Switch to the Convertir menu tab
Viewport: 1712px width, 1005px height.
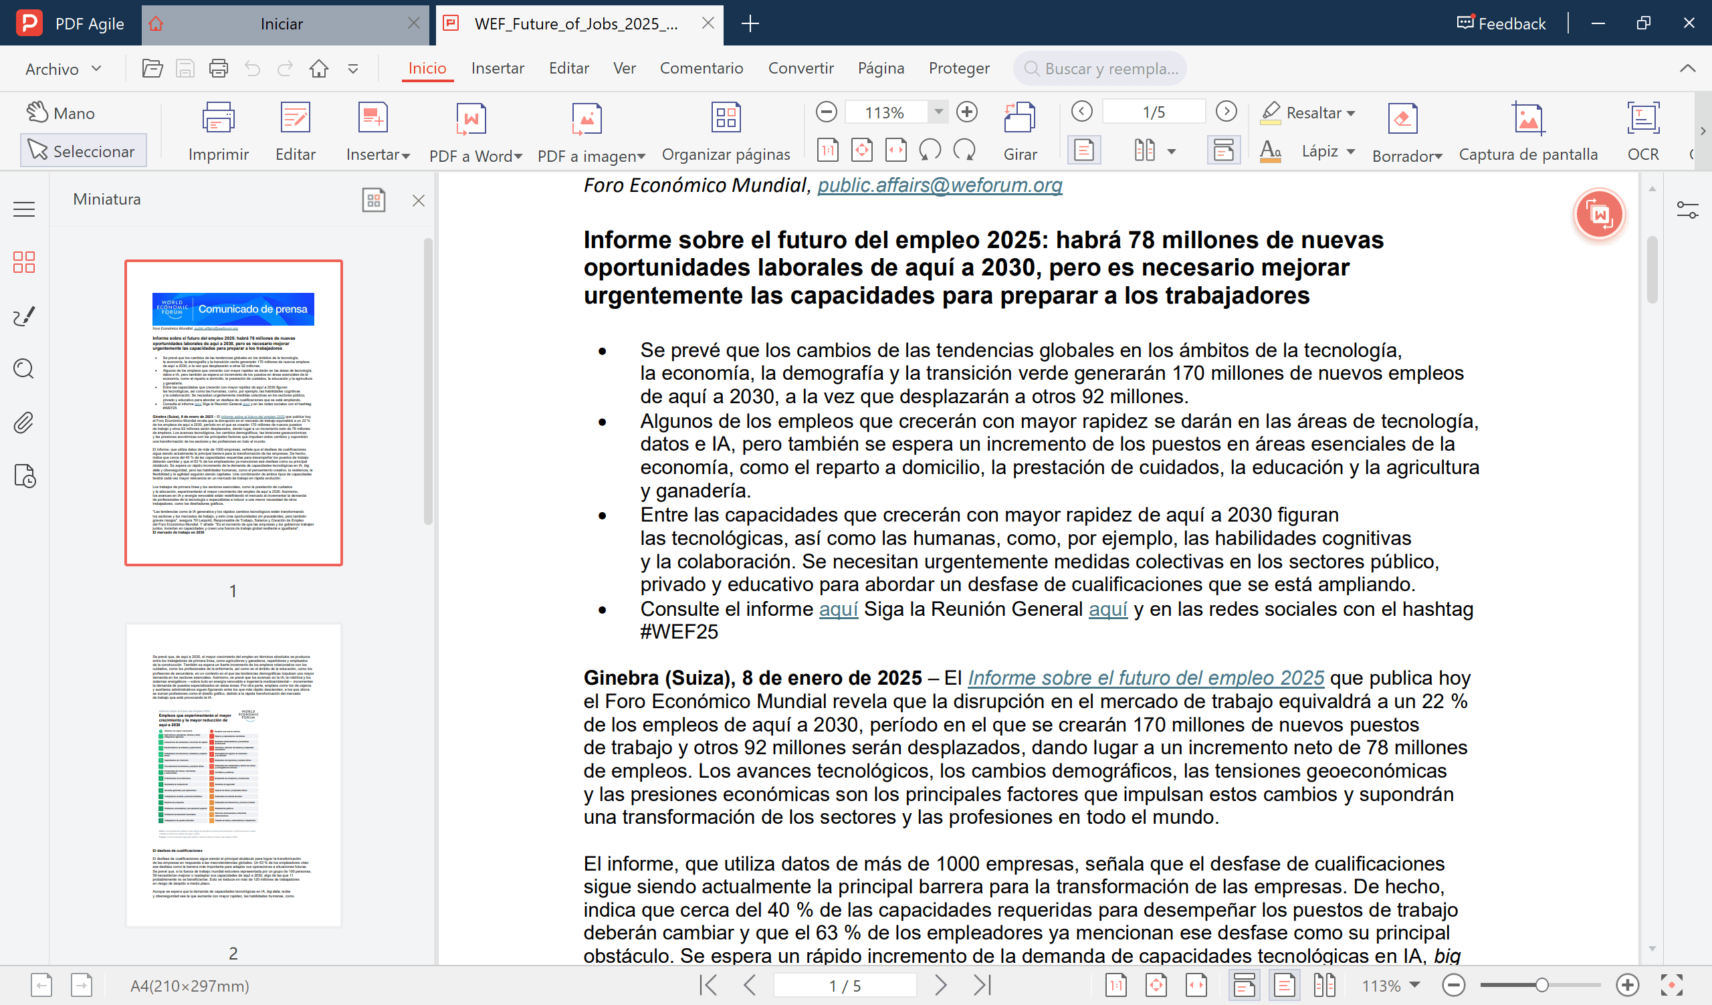[x=801, y=68]
